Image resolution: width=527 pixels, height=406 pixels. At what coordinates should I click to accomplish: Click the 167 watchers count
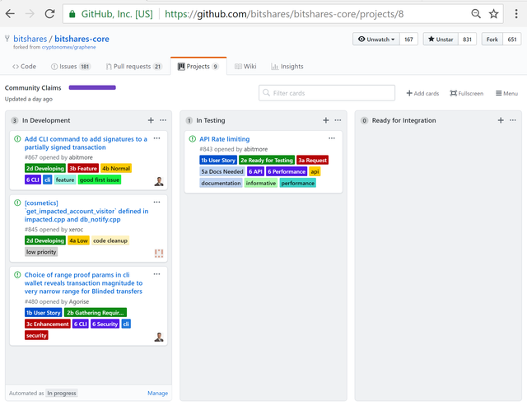click(408, 40)
